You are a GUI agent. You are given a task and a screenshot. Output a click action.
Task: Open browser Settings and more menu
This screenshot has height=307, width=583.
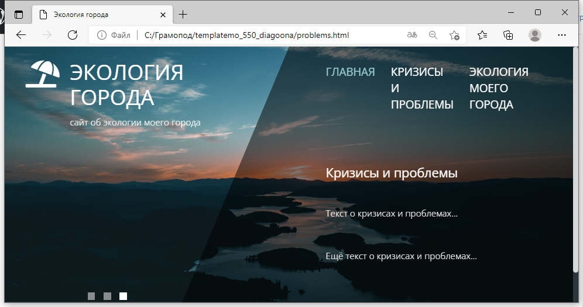click(562, 35)
